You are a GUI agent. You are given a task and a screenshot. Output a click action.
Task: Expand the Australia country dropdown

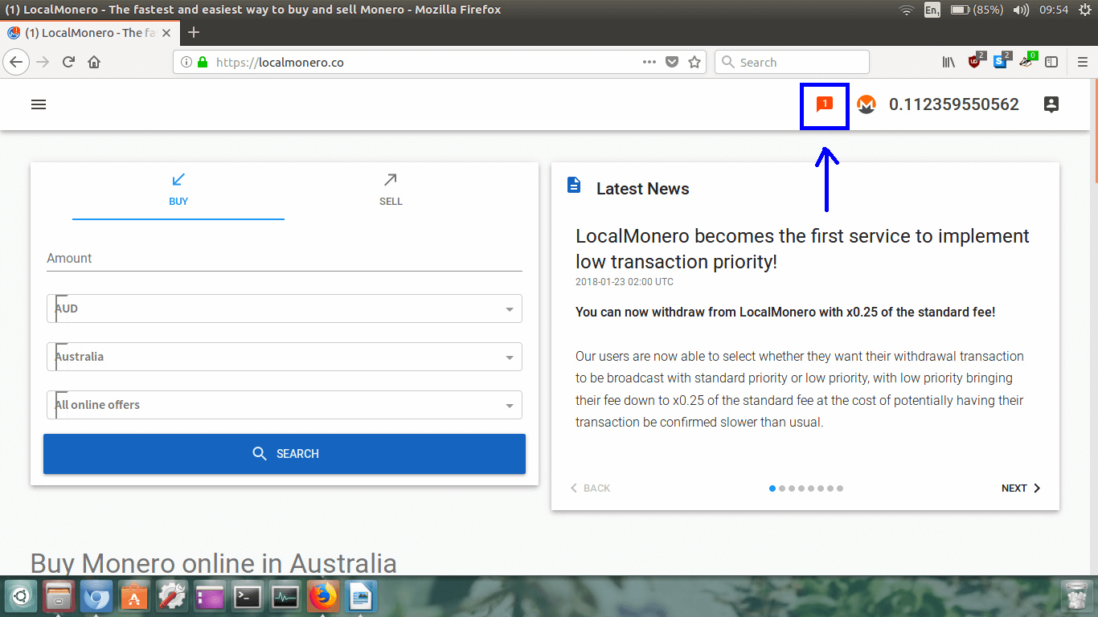[285, 357]
